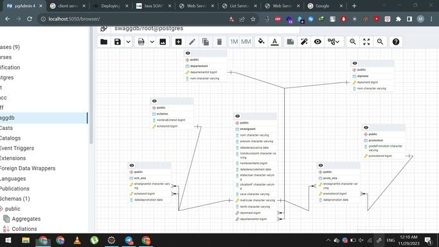Viewport: 439px width, 247px height.
Task: Toggle the eye on the promotion table
Action: pos(366,127)
